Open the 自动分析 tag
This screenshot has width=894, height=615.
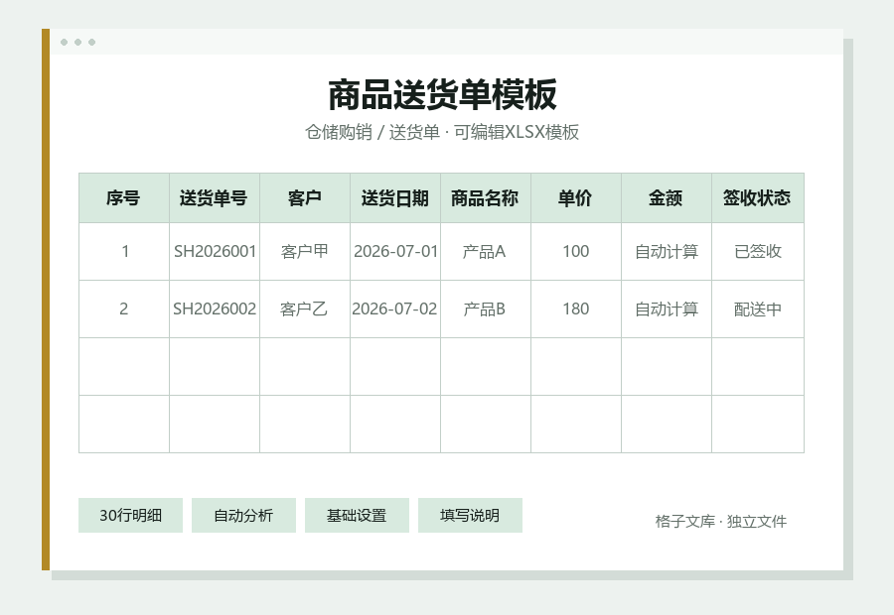243,516
